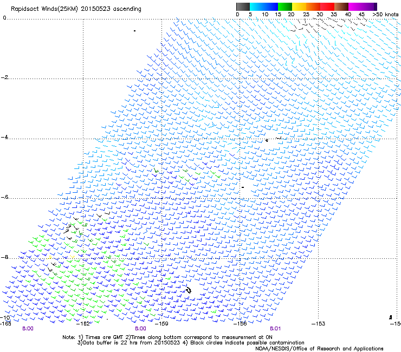Image resolution: width=401 pixels, height=352 pixels.
Task: Pick the blue 10-15 knots legend color
Action: point(271,6)
